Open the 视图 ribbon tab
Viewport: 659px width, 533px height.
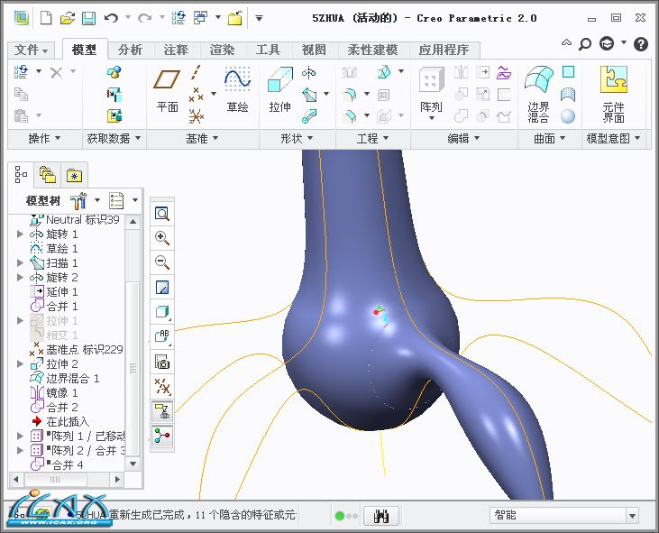point(314,50)
